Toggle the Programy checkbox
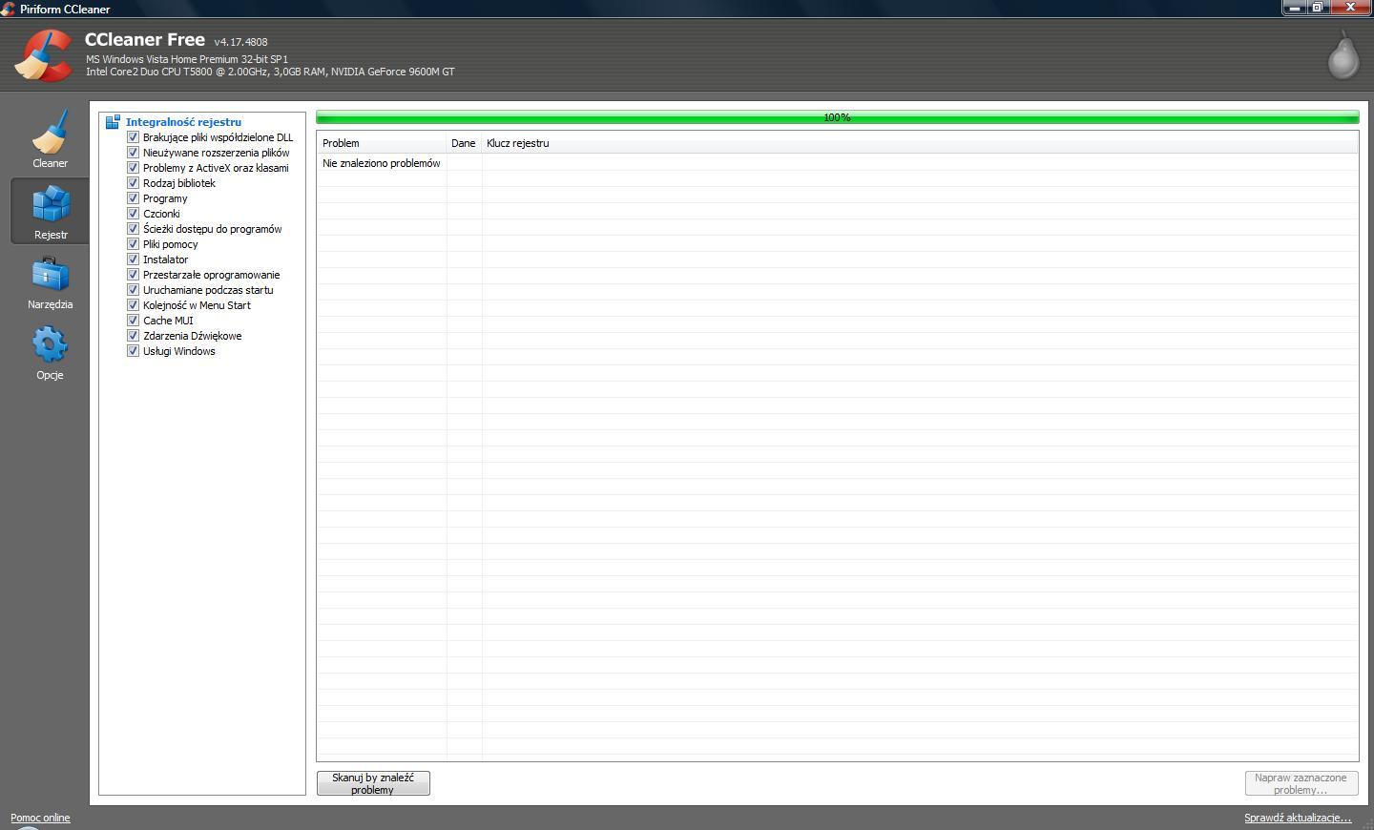Viewport: 1374px width, 830px height. [x=134, y=198]
